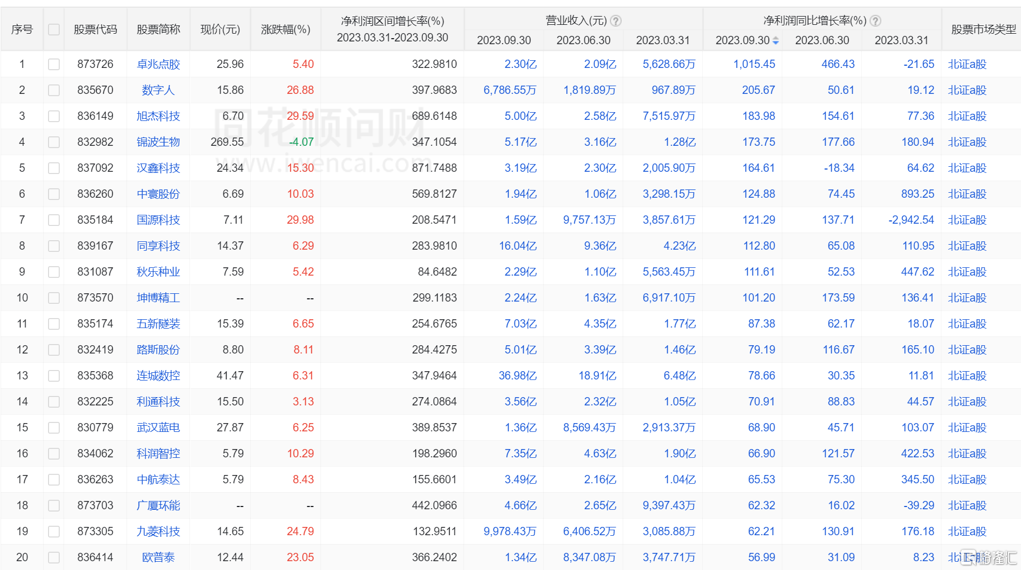Open stock link 路斯股份
1021x570 pixels.
(159, 350)
